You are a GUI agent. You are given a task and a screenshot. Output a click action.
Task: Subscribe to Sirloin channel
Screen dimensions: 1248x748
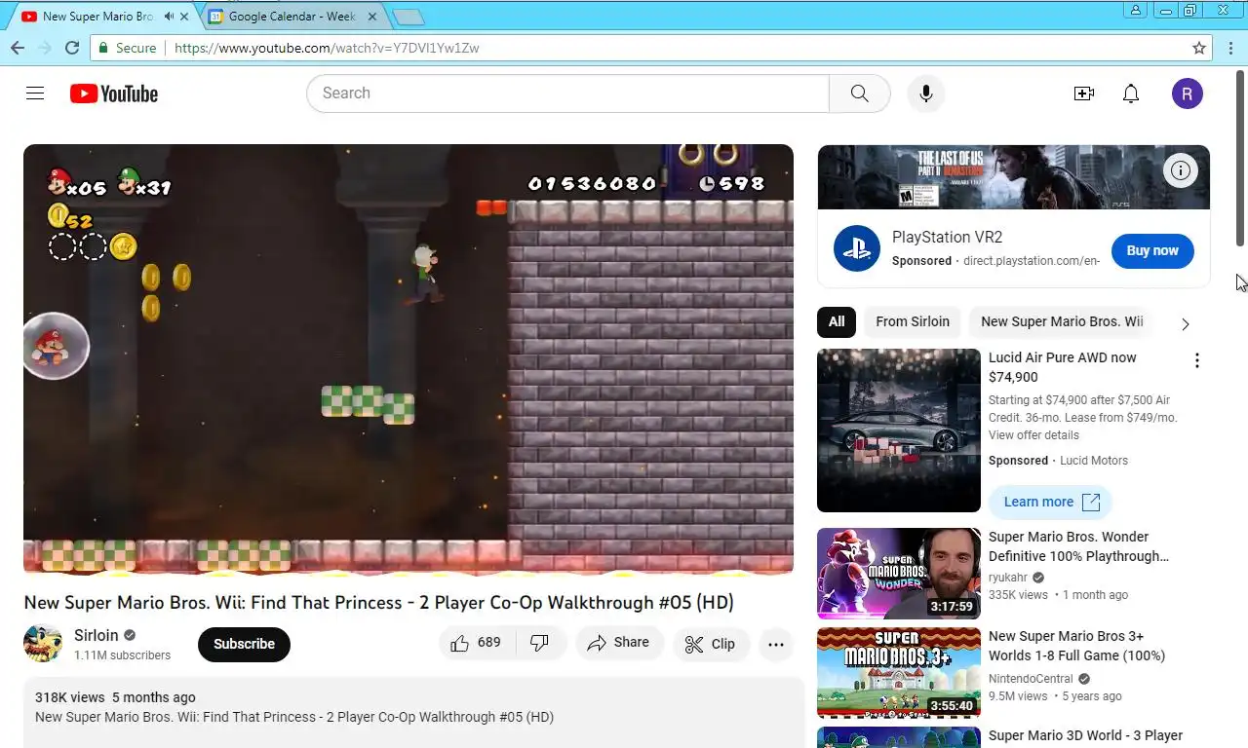click(x=244, y=644)
